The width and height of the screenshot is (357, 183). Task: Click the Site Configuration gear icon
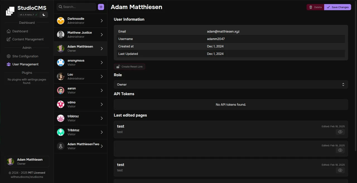coord(8,56)
